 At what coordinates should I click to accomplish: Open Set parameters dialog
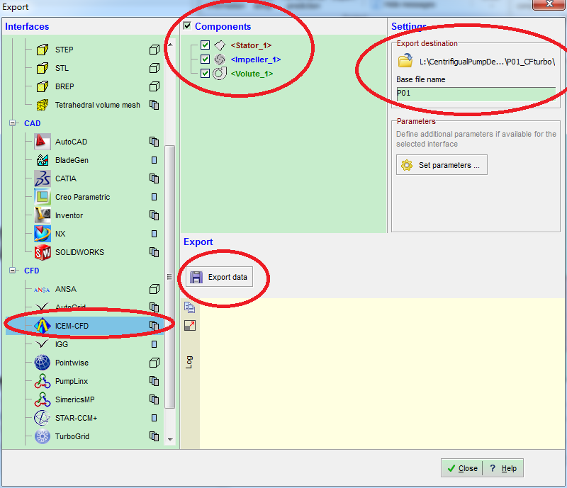coord(442,165)
